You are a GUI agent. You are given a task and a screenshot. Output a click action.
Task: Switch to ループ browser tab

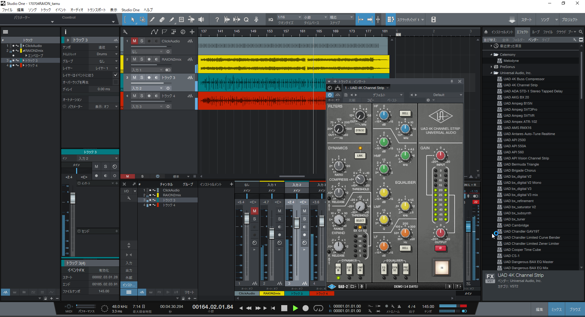[536, 32]
